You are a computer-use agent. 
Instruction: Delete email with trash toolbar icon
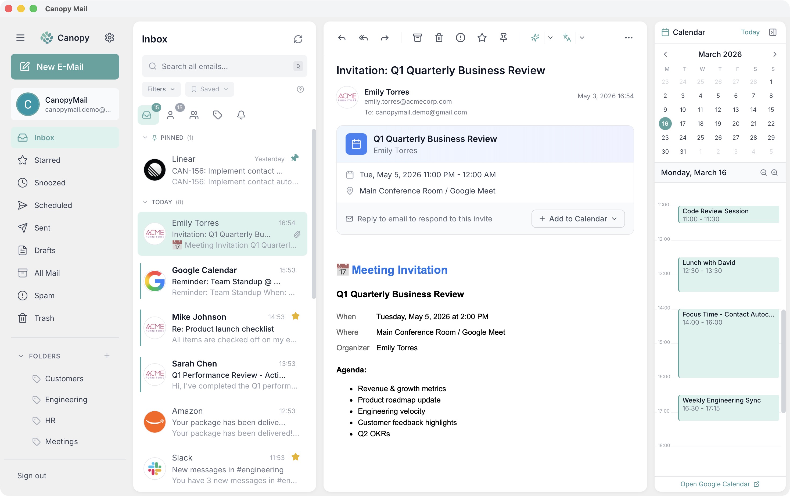click(x=439, y=38)
